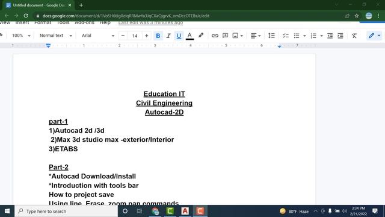This screenshot has height=217, width=385.
Task: Open Chrome profile avatar
Action: [x=369, y=16]
